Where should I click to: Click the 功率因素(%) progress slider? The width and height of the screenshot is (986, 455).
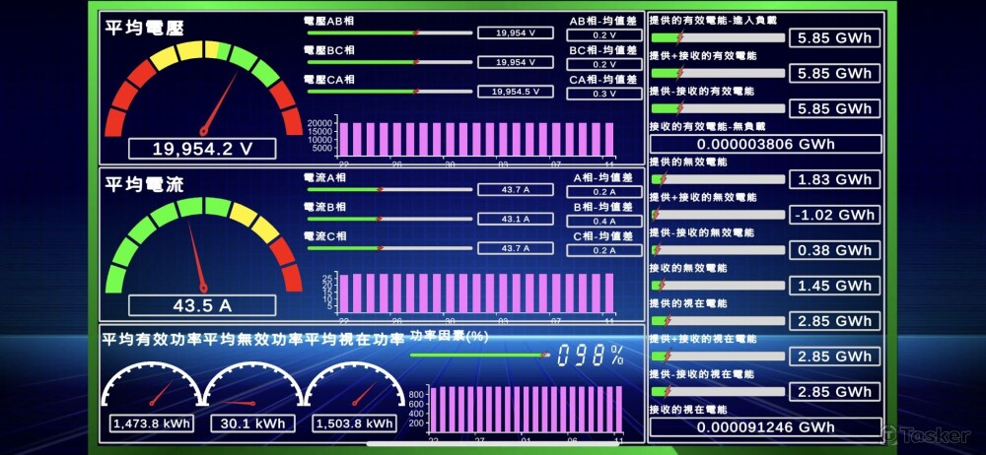click(479, 355)
